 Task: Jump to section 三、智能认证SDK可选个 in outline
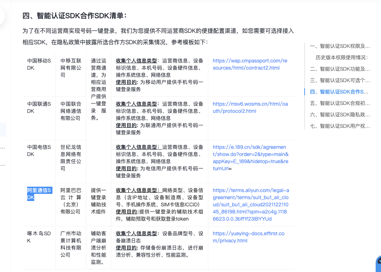(340, 80)
